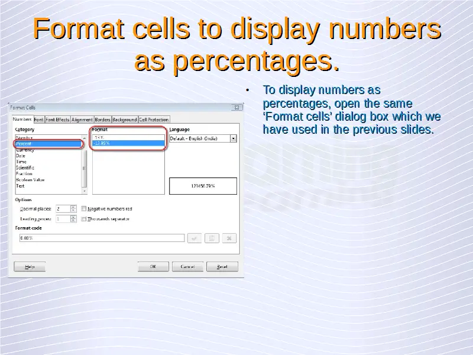Click the Decimal places spinner arrows
The image size is (473, 355).
[x=73, y=209]
